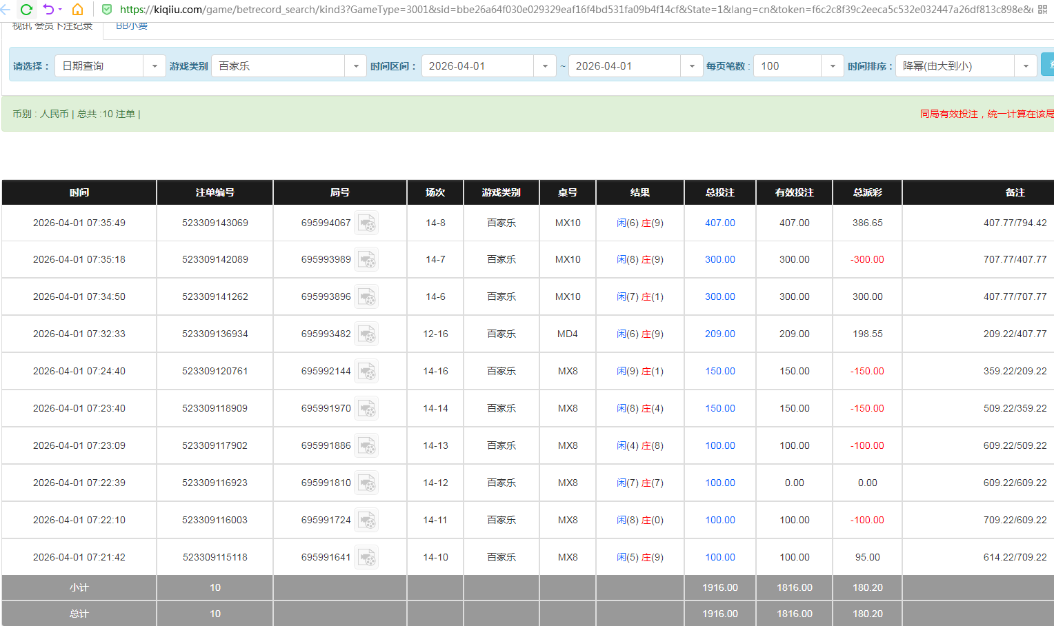Image resolution: width=1054 pixels, height=626 pixels.
Task: Open video playback for round 695993989
Action: 366,259
